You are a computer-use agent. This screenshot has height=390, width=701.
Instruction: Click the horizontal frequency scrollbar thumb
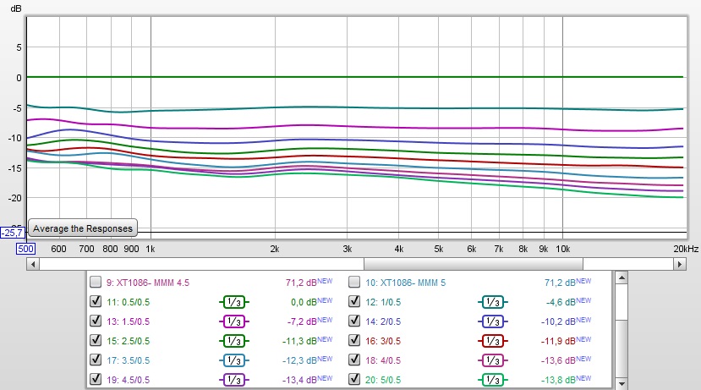coord(474,264)
